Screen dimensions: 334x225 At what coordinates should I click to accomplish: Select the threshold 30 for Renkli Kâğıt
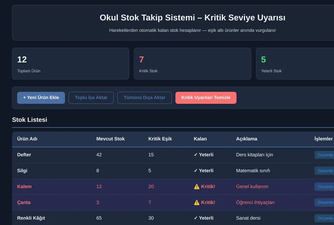tap(151, 218)
